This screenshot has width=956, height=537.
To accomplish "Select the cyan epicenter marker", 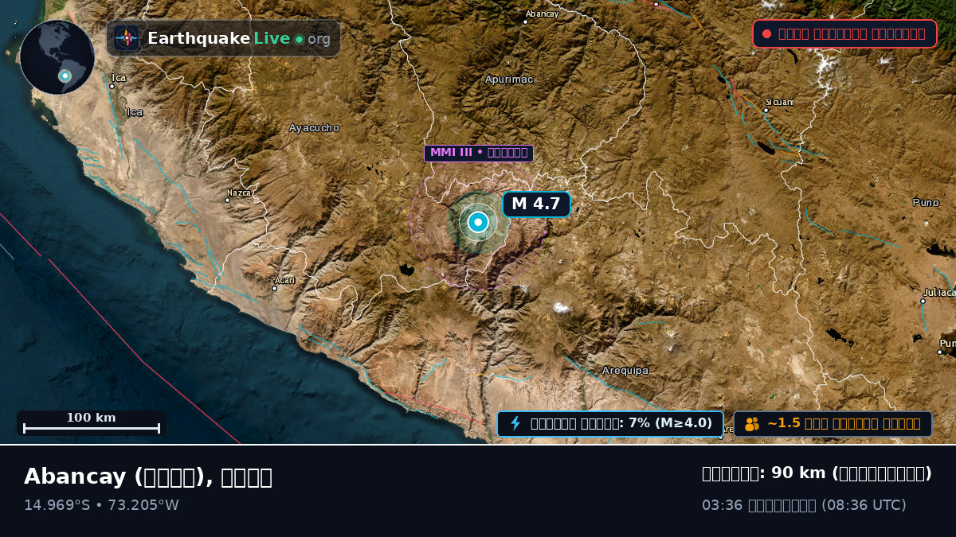I will coord(477,222).
